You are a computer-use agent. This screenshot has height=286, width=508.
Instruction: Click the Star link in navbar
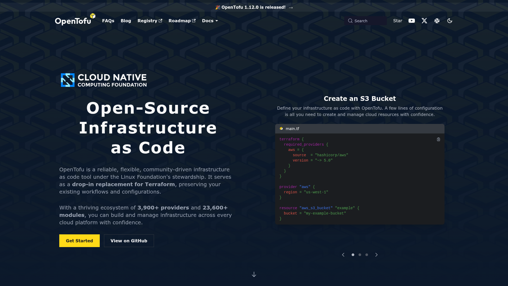[x=398, y=21]
